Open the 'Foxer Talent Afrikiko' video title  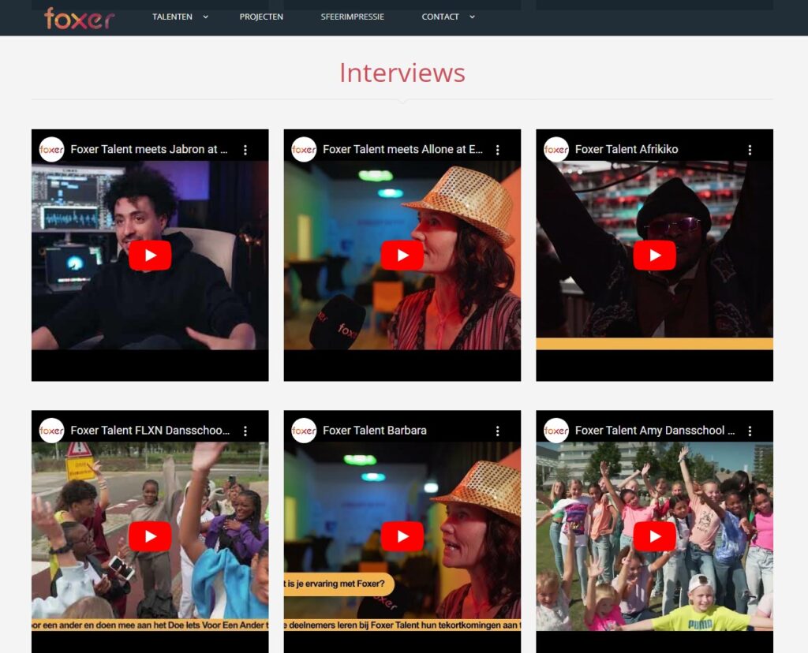point(627,149)
